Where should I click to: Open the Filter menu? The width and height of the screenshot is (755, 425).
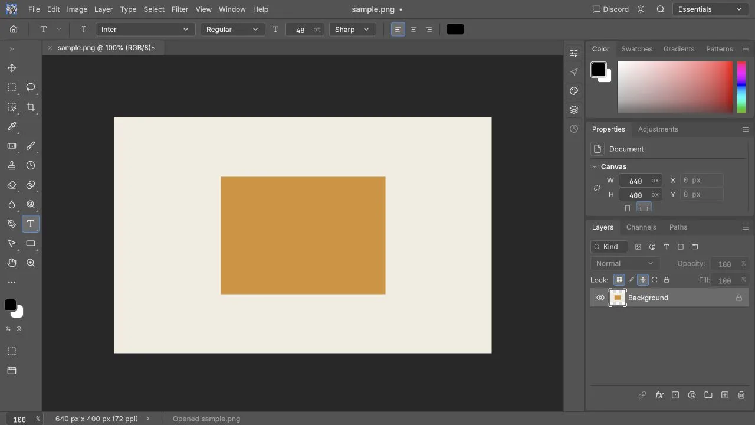pyautogui.click(x=180, y=9)
